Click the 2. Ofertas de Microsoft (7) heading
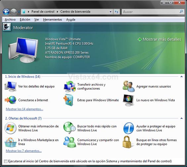The height and width of the screenshot is (167, 187). pos(23,118)
